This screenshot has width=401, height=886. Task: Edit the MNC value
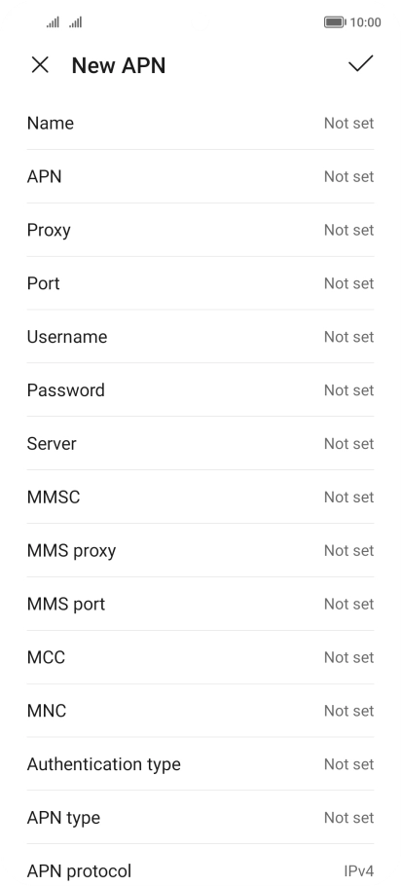[200, 711]
